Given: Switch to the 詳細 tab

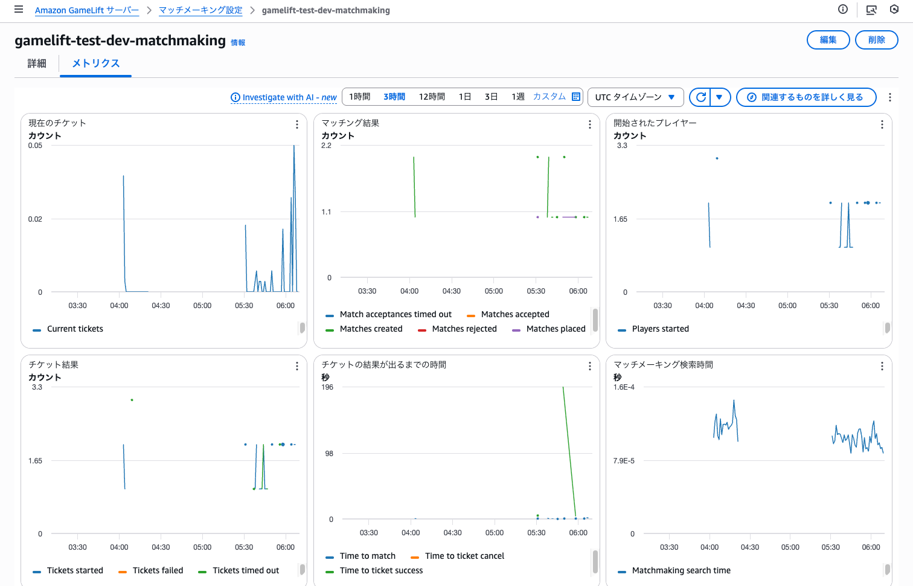Looking at the screenshot, I should (x=36, y=63).
